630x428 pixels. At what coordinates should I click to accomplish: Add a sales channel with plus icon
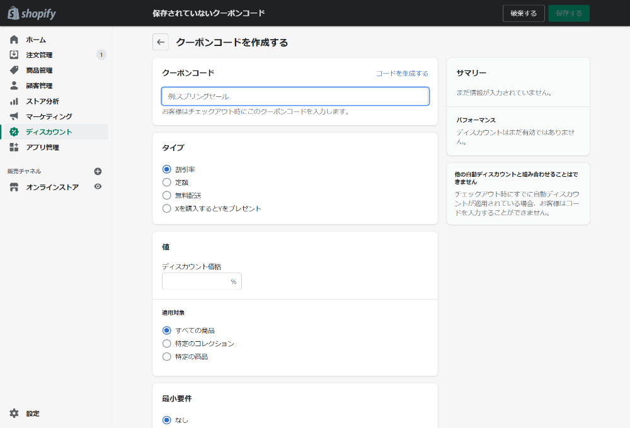(x=98, y=171)
